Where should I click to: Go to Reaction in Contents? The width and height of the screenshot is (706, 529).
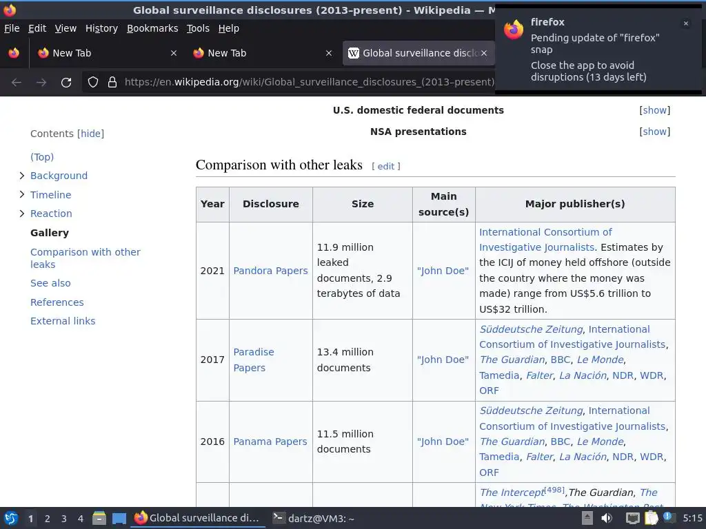(x=51, y=214)
